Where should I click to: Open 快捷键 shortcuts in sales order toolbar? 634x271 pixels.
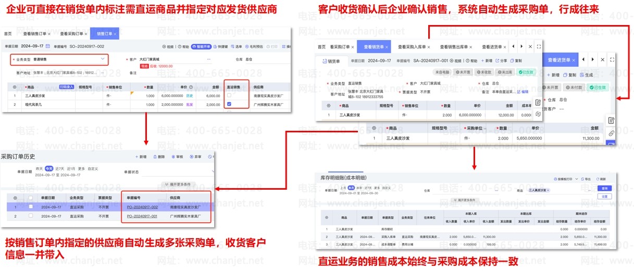pos(220,46)
